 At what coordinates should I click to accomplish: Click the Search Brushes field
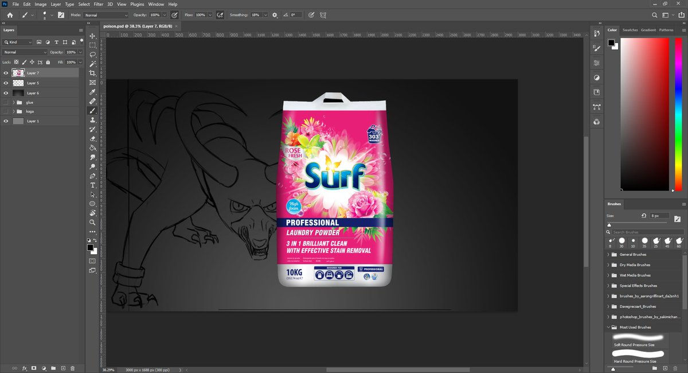tap(645, 232)
